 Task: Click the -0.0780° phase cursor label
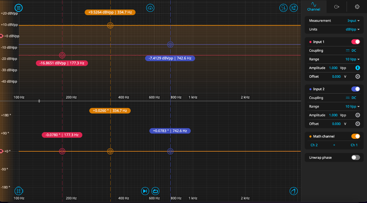(62, 135)
